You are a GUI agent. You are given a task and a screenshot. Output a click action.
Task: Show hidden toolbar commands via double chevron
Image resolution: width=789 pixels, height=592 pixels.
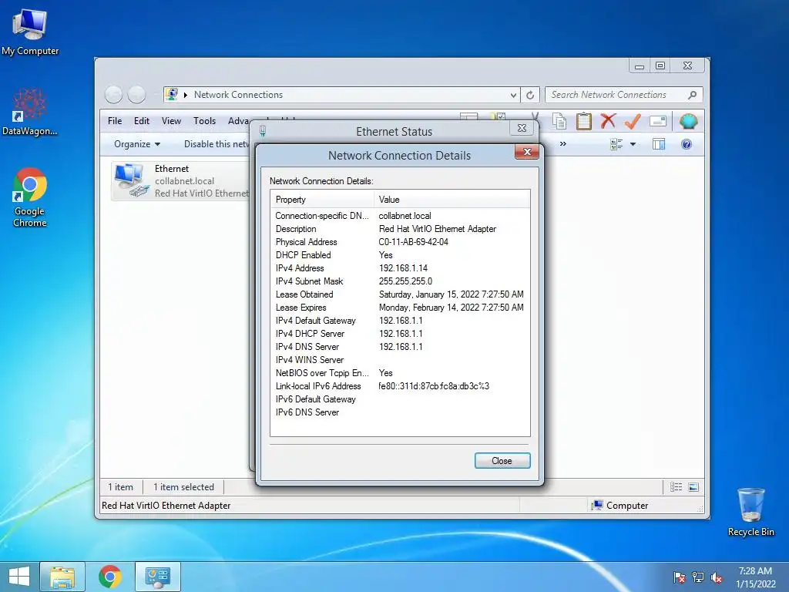click(x=563, y=144)
